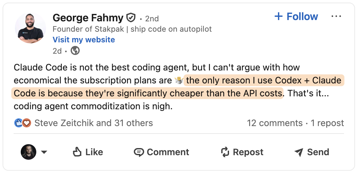Screen dimensions: 357x172
Task: Click the globe visibility icon beside 2d
Action: 75,51
